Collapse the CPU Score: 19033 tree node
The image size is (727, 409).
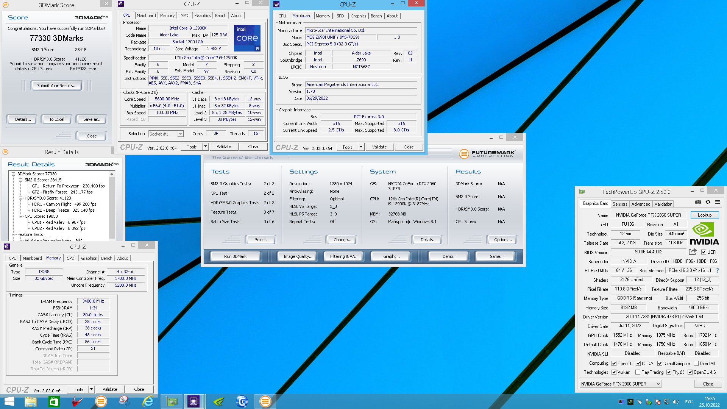click(21, 216)
